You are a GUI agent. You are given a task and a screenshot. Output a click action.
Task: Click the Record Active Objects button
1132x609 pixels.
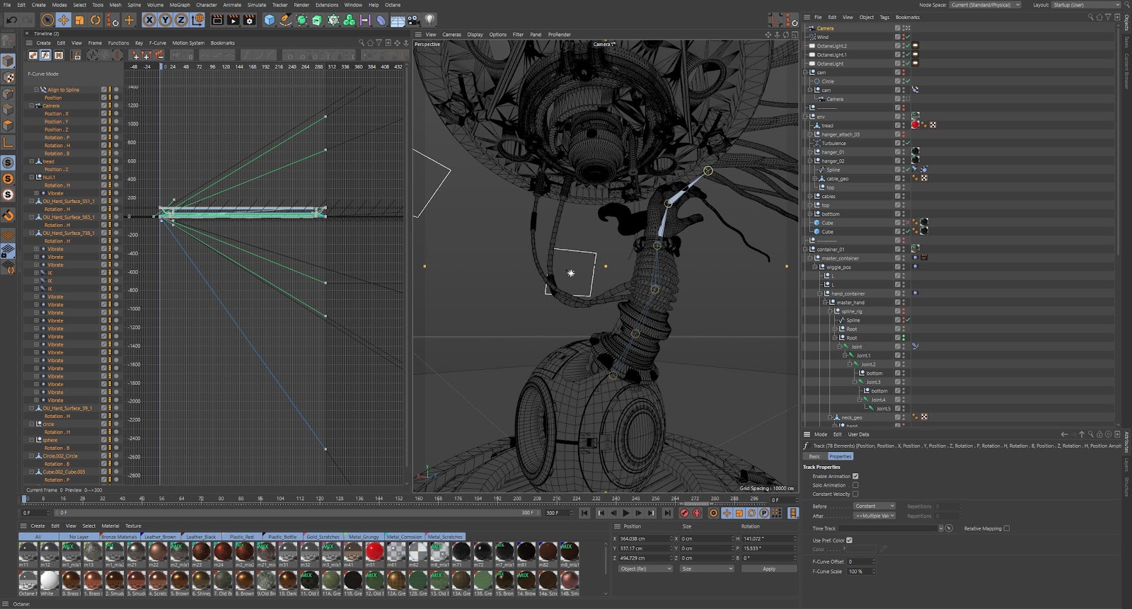[684, 513]
